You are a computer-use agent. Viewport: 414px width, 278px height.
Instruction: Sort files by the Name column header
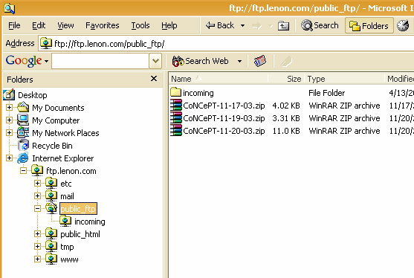[x=219, y=79]
